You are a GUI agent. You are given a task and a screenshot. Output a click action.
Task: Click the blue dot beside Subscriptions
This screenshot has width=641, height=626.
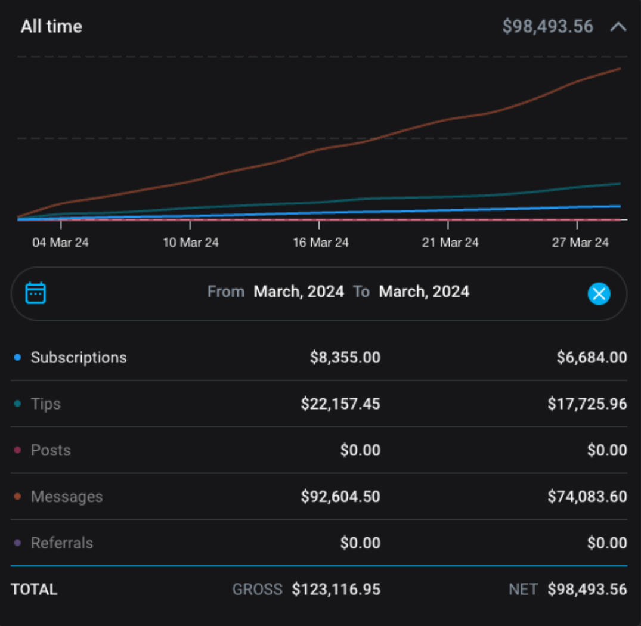point(17,358)
